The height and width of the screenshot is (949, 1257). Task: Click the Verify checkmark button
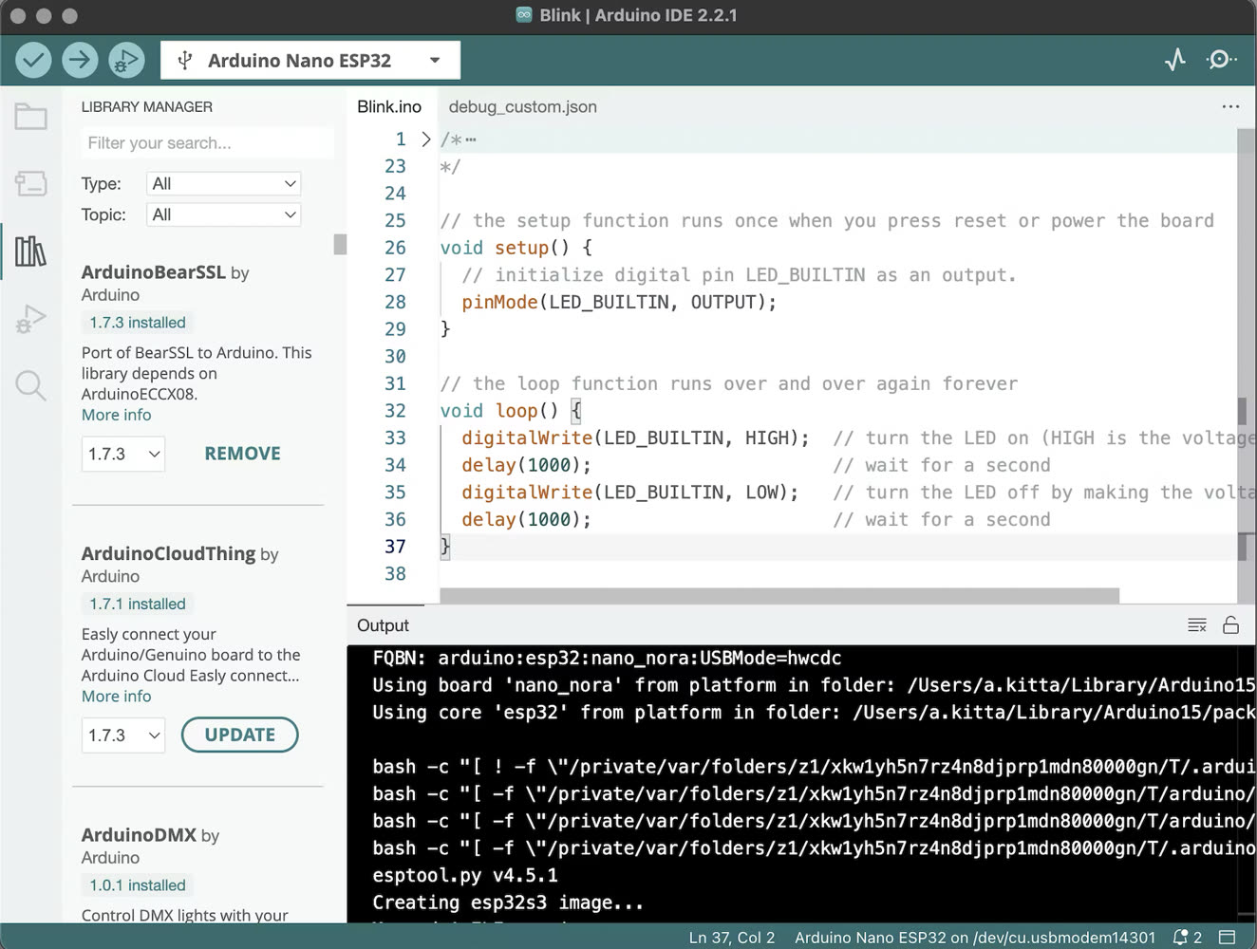click(33, 61)
